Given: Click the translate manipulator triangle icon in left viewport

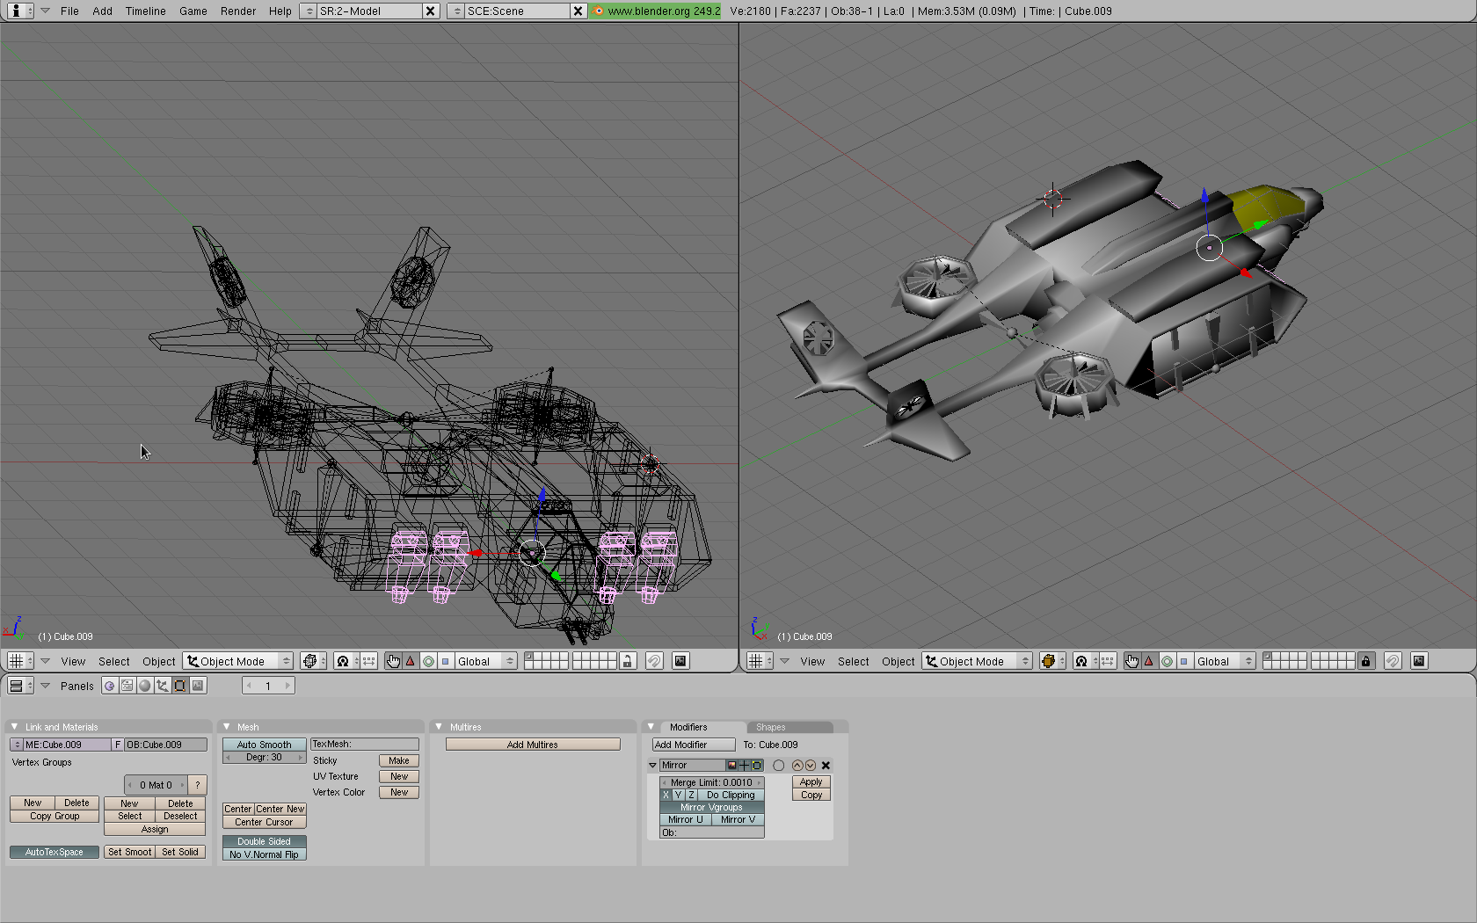Looking at the screenshot, I should click(x=411, y=661).
